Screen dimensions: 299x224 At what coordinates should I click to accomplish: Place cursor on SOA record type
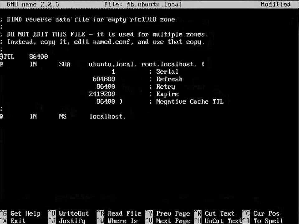point(65,64)
